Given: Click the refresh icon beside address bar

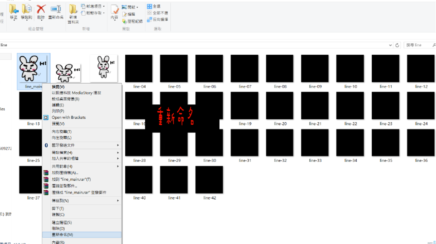Looking at the screenshot, I should tap(397, 45).
